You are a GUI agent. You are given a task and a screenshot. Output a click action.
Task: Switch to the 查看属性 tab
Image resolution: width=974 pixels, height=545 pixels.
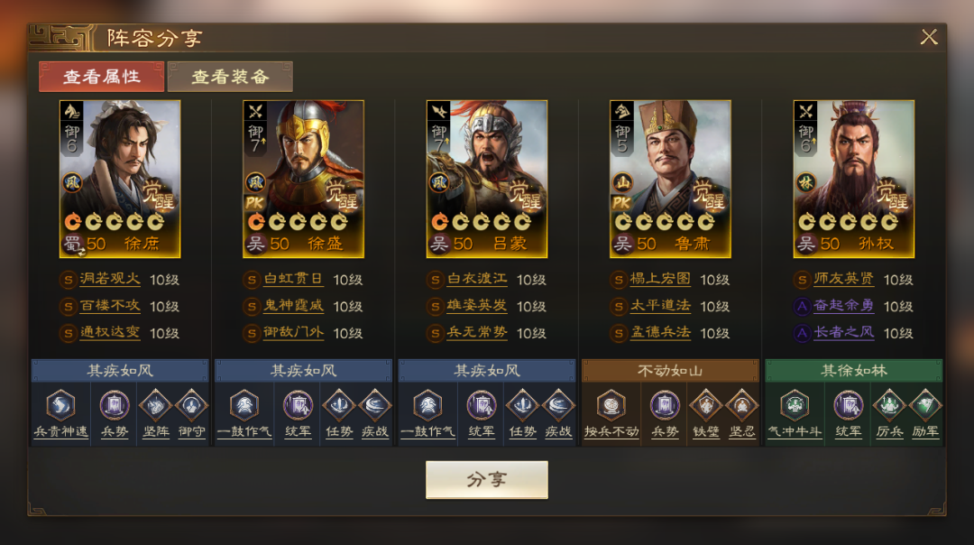pyautogui.click(x=101, y=77)
